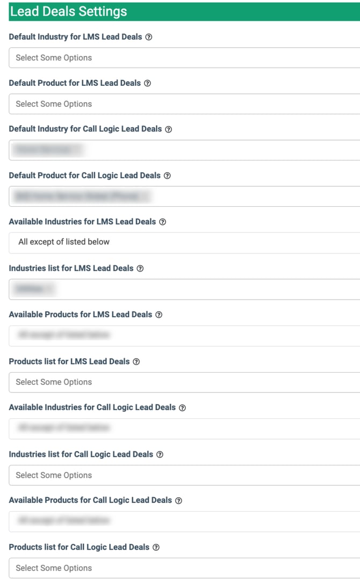
Task: Click help icon for Products list Call Logic
Action: (x=156, y=548)
